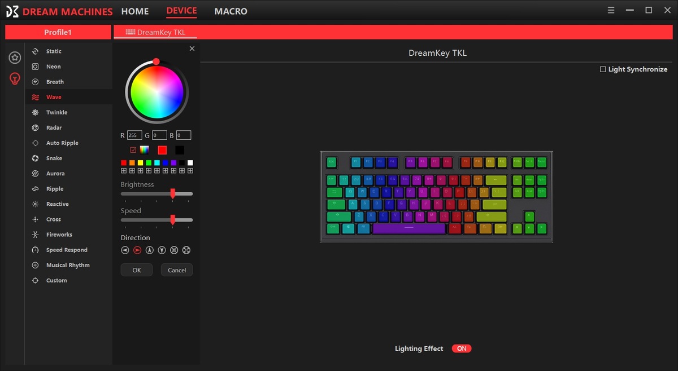Select the Radar lighting effect
The width and height of the screenshot is (678, 371).
[68, 127]
